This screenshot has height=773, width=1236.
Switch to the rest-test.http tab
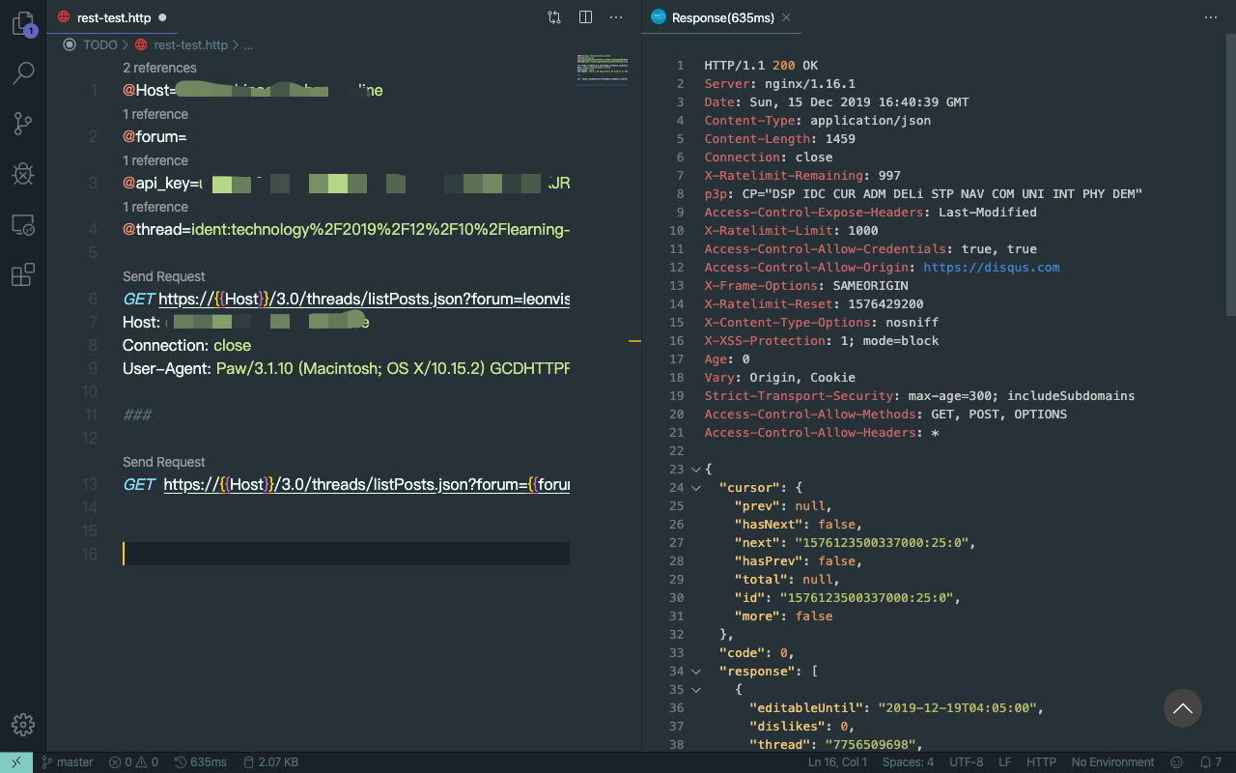[x=112, y=17]
